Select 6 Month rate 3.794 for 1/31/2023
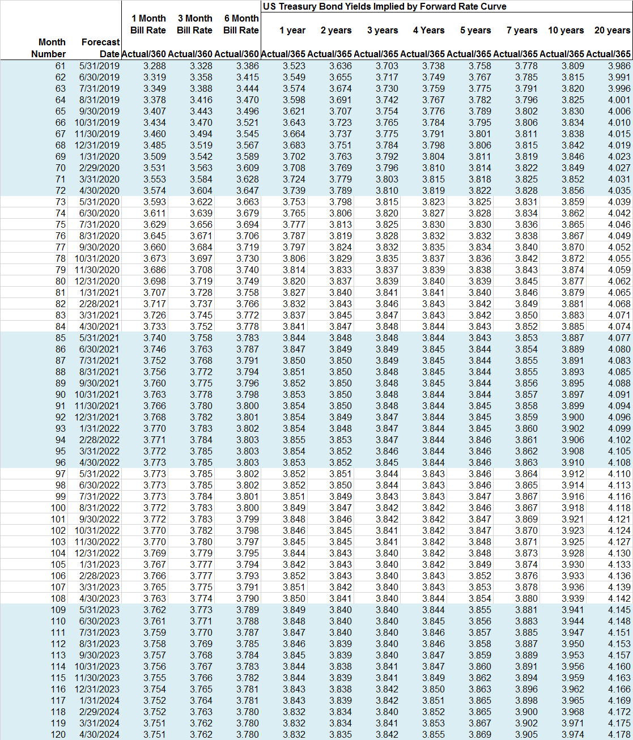This screenshot has width=633, height=740. 248,564
